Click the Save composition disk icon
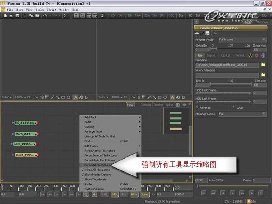The width and height of the screenshot is (272, 204). [17, 15]
